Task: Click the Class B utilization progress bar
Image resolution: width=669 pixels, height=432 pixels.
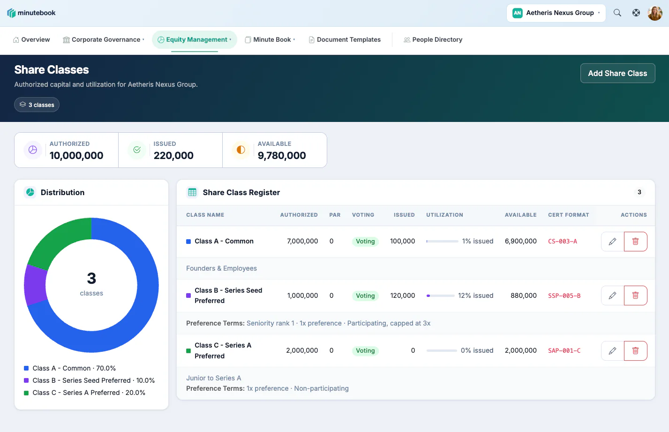Action: (x=440, y=296)
